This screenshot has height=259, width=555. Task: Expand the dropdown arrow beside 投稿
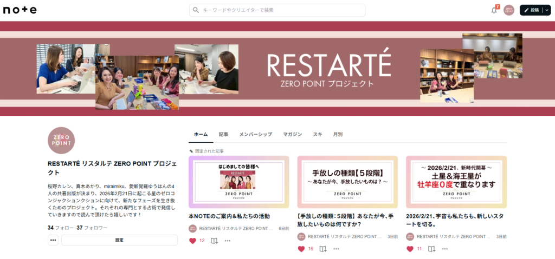[x=547, y=10]
